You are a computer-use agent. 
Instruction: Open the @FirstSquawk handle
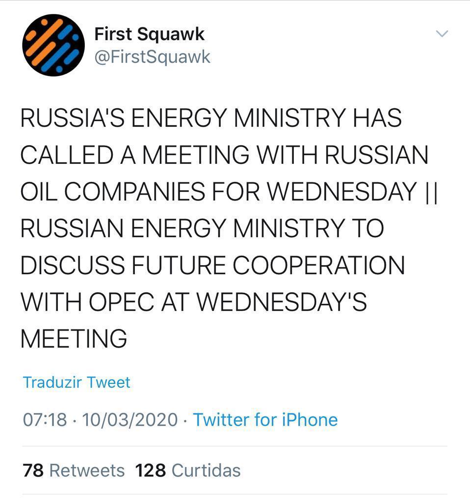tap(152, 57)
